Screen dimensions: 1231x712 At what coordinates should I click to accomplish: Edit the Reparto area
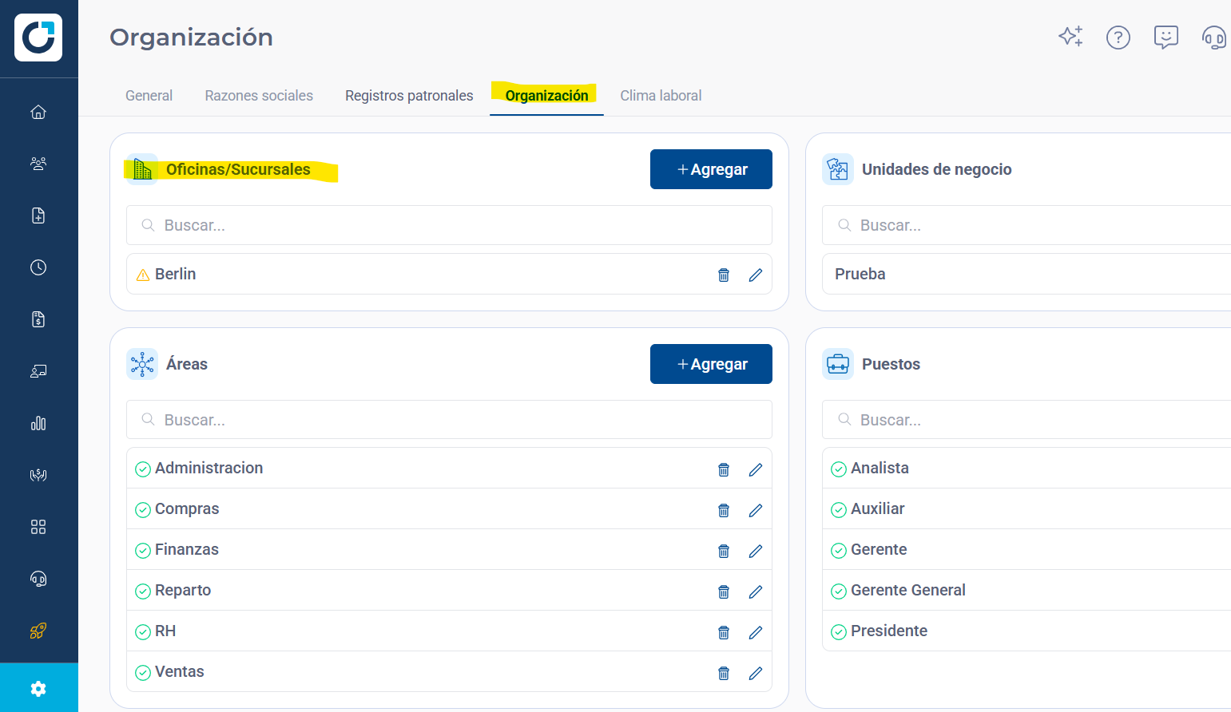tap(756, 591)
